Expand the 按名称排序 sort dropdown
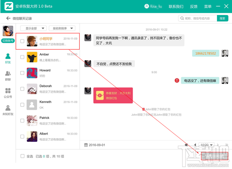The width and height of the screenshot is (232, 169). 62,28
